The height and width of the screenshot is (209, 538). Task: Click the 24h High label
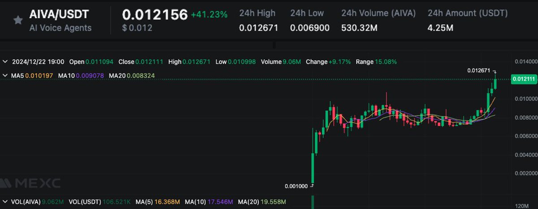[x=257, y=13]
